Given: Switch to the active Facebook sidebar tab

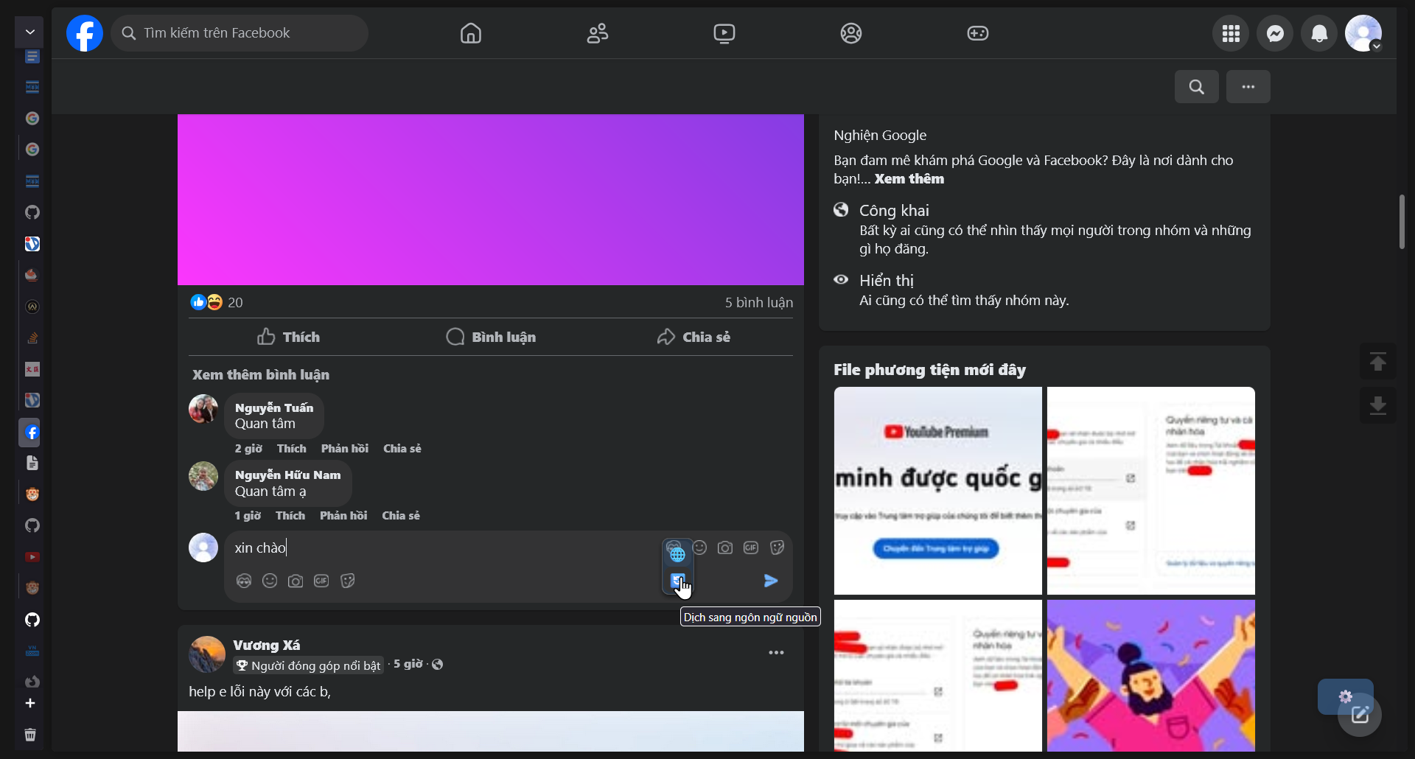Looking at the screenshot, I should tap(30, 433).
